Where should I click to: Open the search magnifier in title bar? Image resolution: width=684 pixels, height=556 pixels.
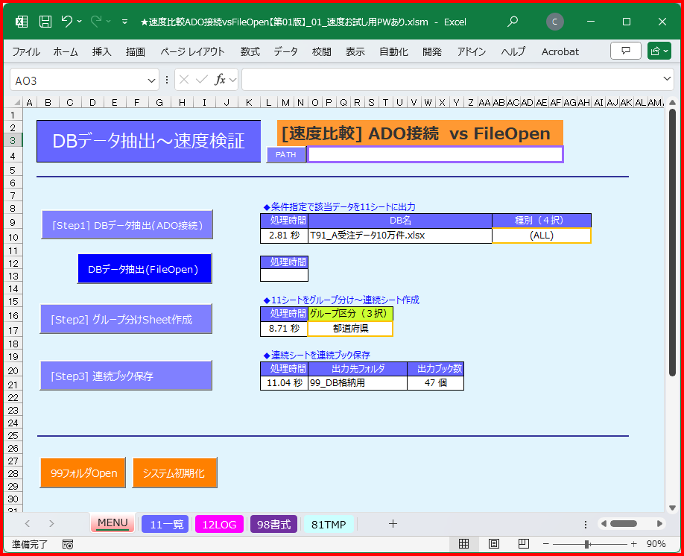click(x=513, y=22)
